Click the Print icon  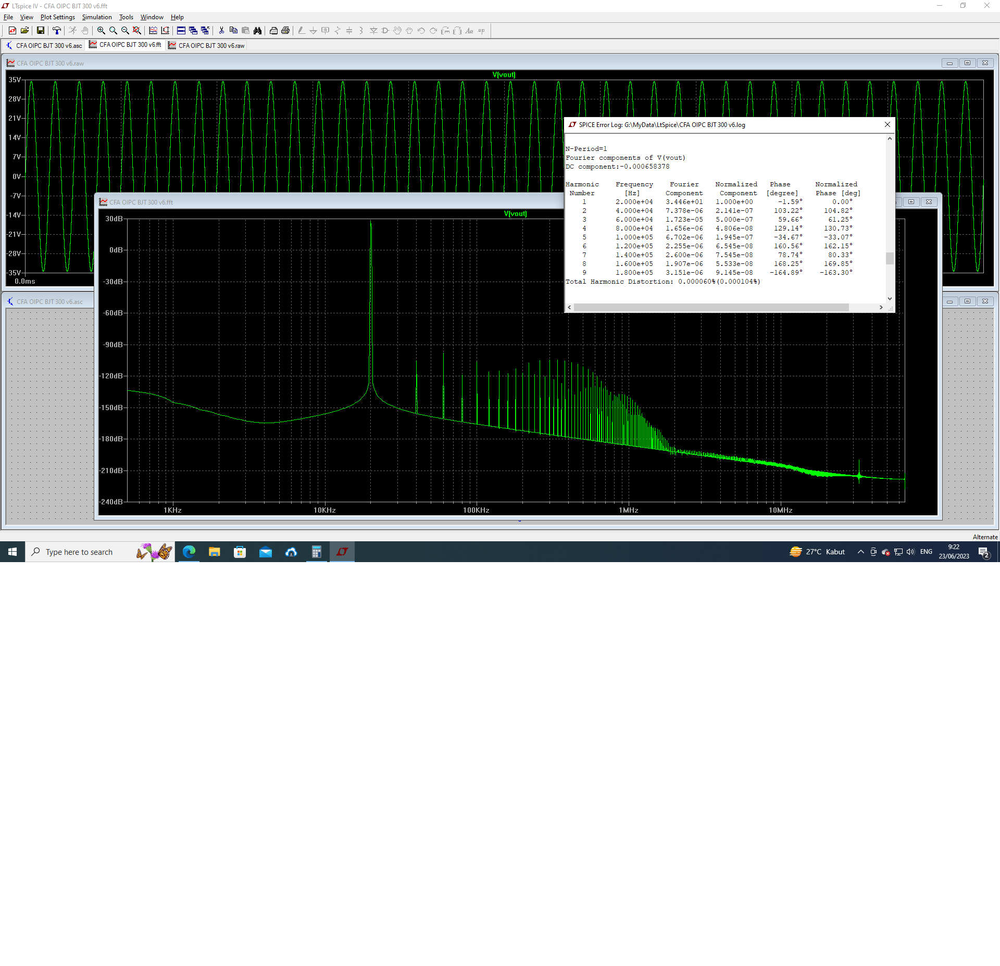285,31
